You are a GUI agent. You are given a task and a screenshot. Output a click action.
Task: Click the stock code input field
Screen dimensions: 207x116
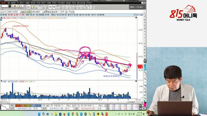point(17,12)
